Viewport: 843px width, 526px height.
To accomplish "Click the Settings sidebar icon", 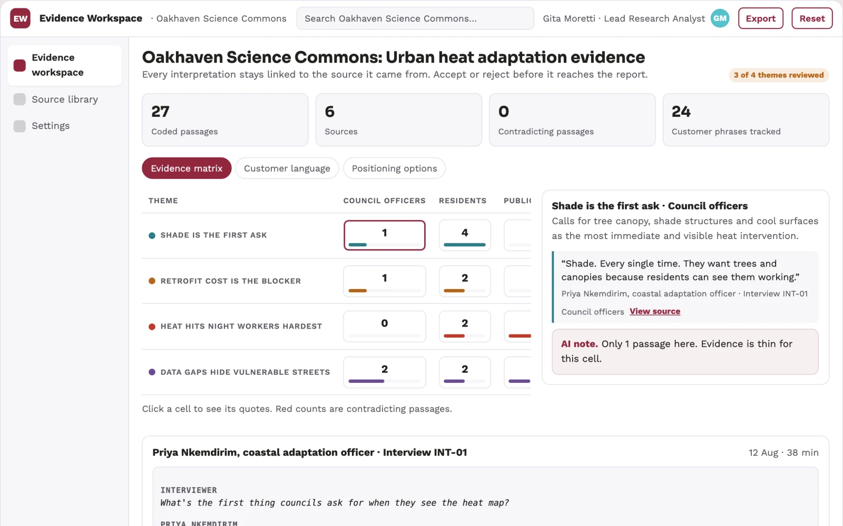I will point(19,126).
